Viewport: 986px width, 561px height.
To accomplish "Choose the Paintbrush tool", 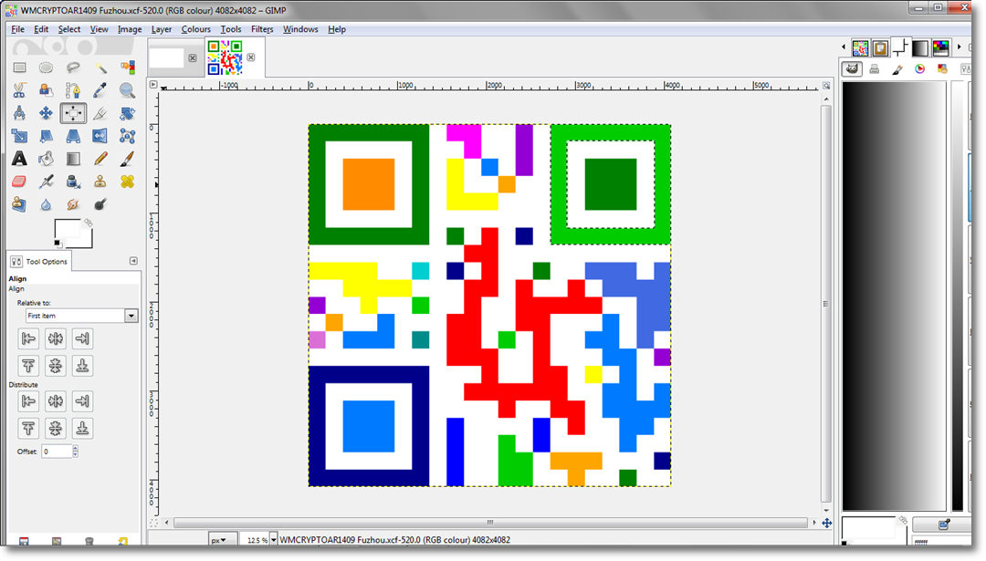I will 127,159.
